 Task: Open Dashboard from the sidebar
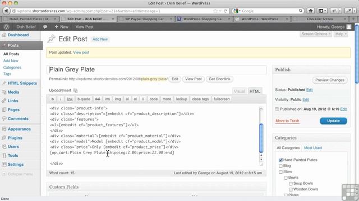coord(18,35)
